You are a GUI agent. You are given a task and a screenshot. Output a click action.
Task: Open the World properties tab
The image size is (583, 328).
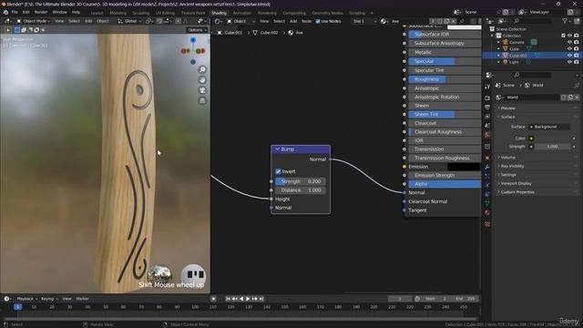click(x=487, y=135)
